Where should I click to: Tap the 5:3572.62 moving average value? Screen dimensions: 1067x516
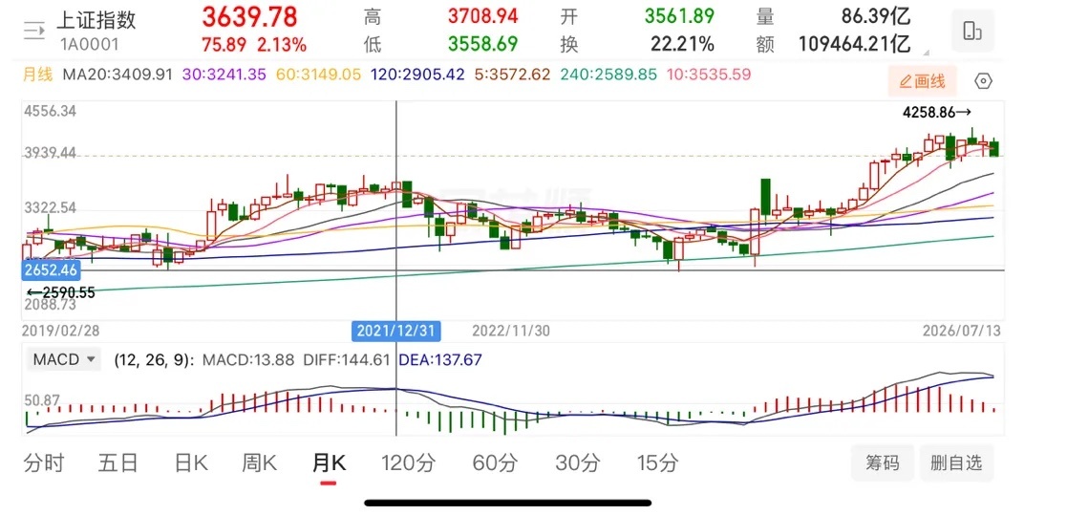(511, 75)
